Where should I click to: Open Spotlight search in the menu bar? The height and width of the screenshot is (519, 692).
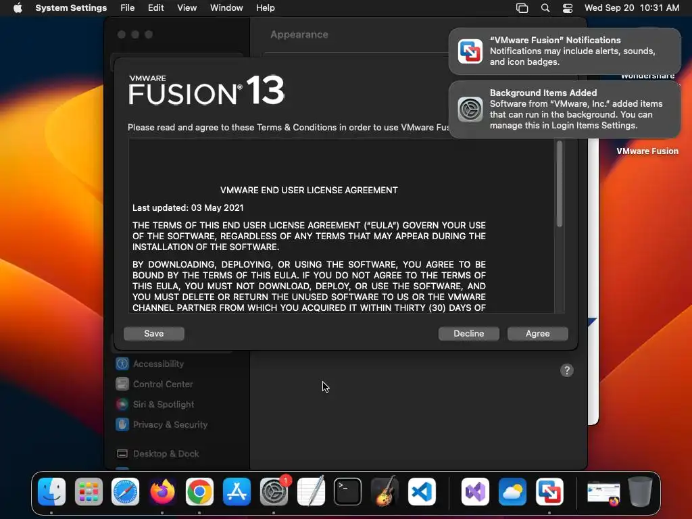545,8
